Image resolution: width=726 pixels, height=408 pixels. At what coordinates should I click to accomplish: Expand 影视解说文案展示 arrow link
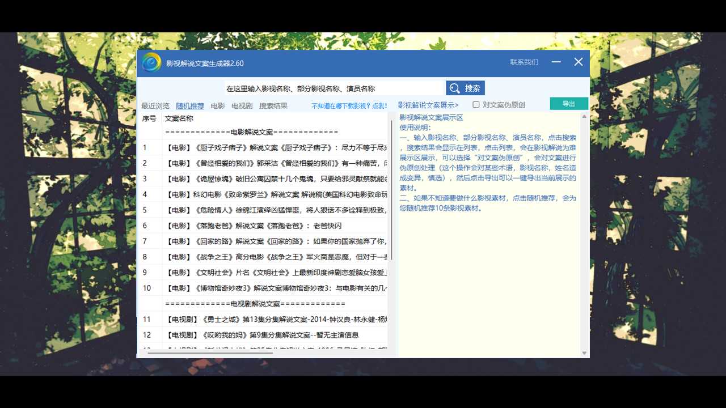[428, 105]
